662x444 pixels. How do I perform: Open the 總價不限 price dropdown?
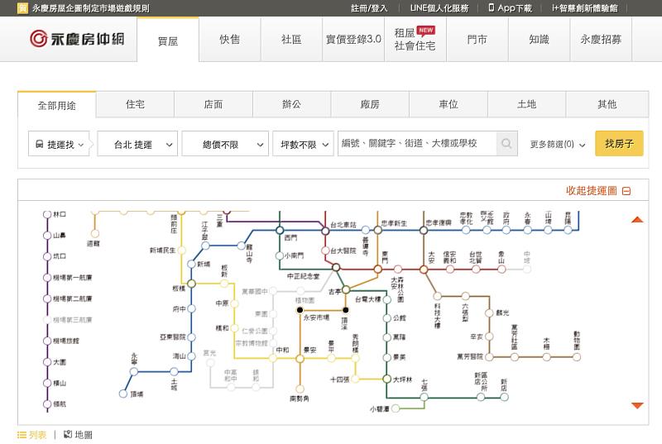(x=224, y=144)
